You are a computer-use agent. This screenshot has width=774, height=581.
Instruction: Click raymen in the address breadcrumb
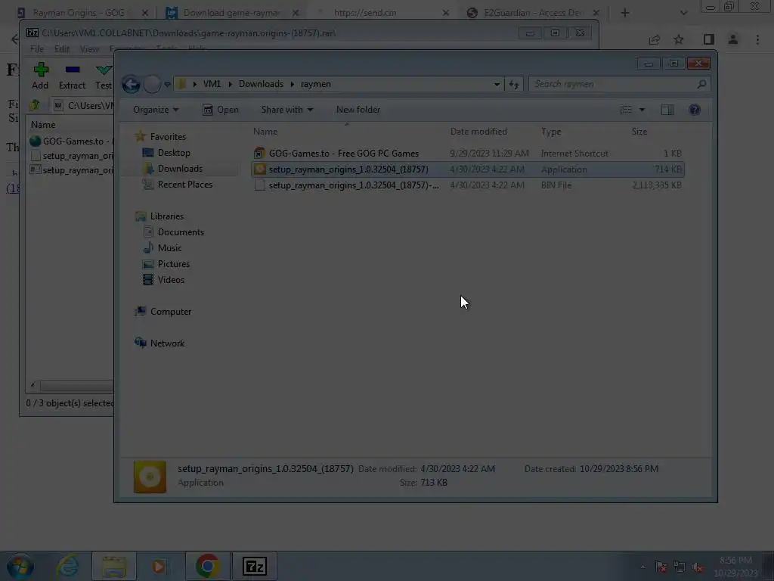(x=316, y=84)
